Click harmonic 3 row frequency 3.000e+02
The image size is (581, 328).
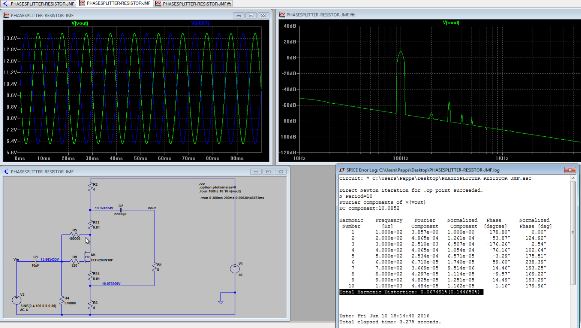[389, 244]
